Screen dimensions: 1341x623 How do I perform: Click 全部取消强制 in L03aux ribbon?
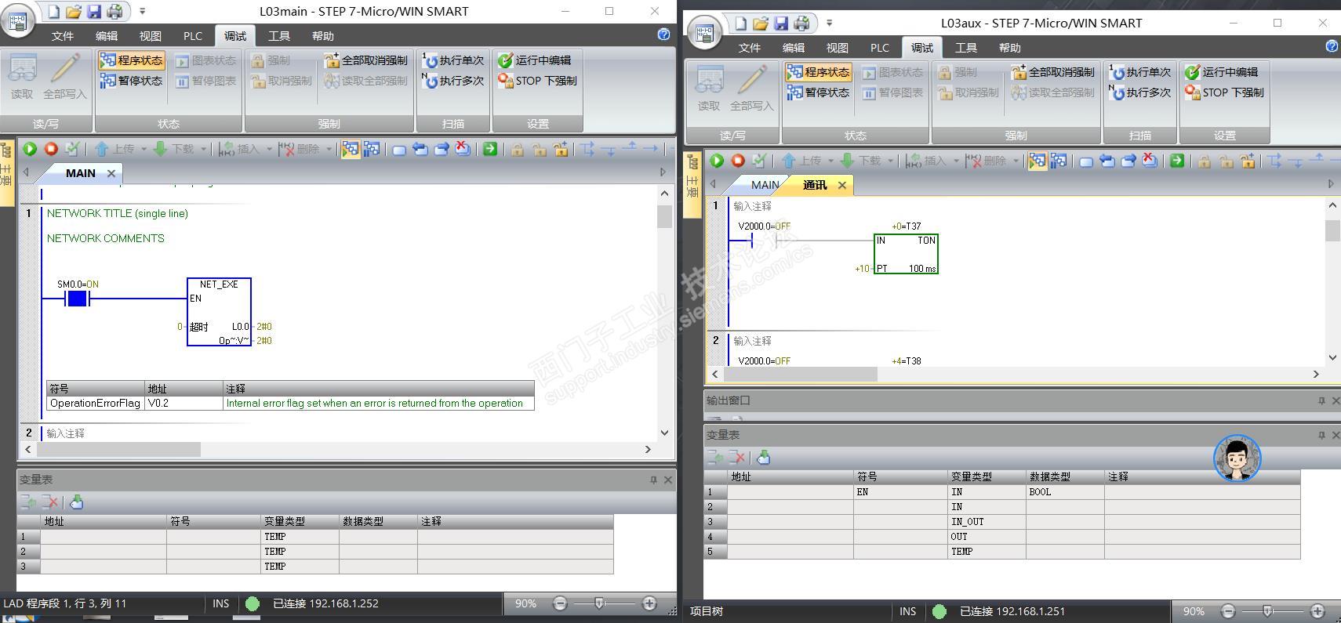[x=1053, y=72]
